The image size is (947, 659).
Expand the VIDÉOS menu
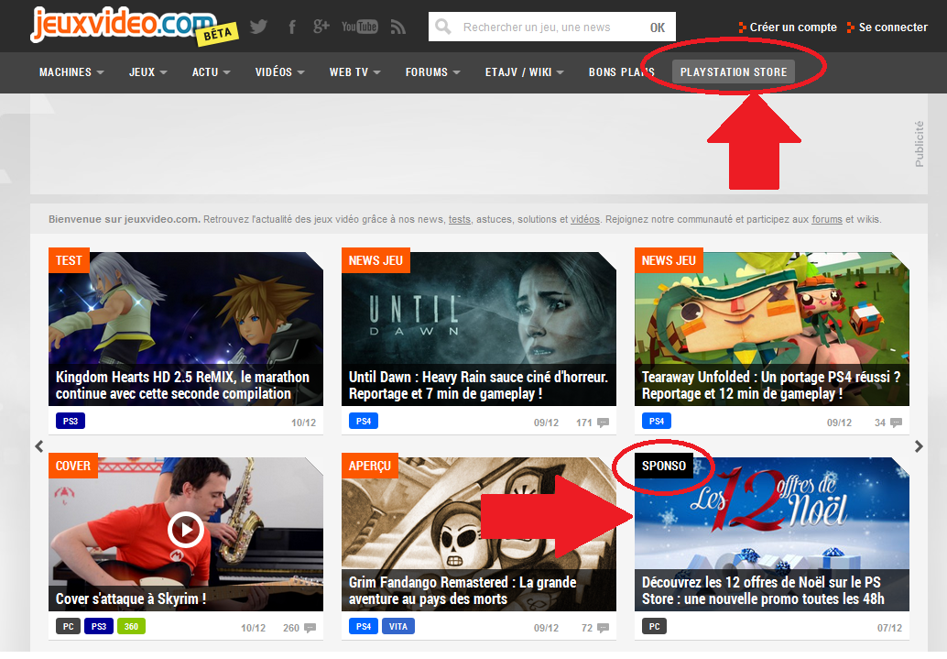click(279, 71)
